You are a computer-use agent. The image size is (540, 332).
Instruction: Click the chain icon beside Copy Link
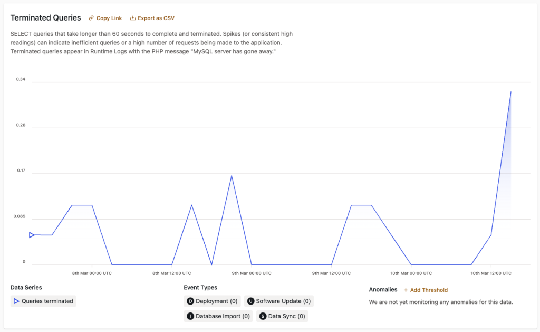[91, 18]
